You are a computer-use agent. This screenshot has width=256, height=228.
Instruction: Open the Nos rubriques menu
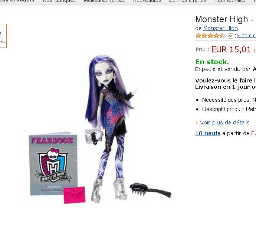tap(59, 1)
